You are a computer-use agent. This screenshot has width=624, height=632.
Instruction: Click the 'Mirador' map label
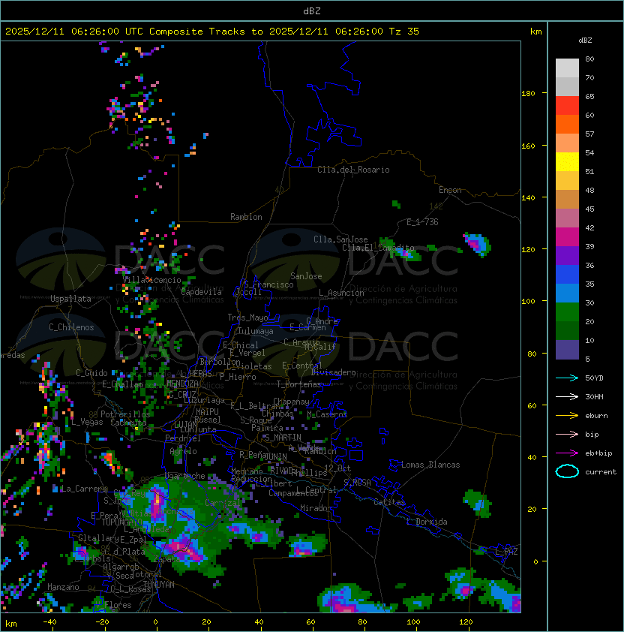click(x=316, y=508)
